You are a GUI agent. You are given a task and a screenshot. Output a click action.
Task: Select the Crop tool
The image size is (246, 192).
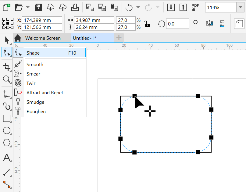tap(7, 67)
